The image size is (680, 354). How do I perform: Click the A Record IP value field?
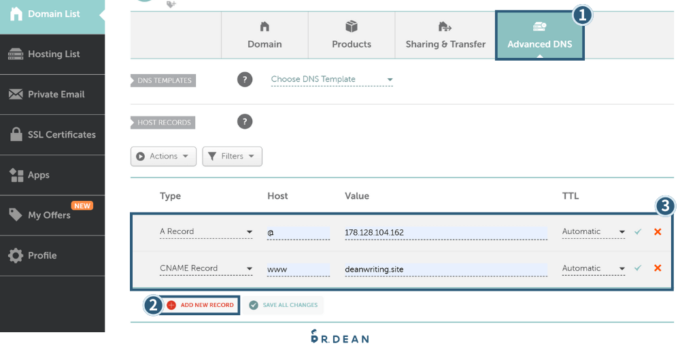(x=445, y=233)
